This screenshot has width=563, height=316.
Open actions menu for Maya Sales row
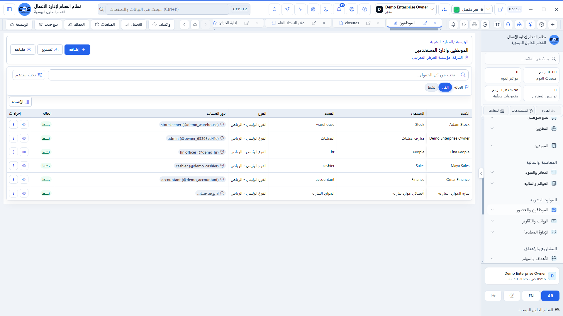point(13,166)
